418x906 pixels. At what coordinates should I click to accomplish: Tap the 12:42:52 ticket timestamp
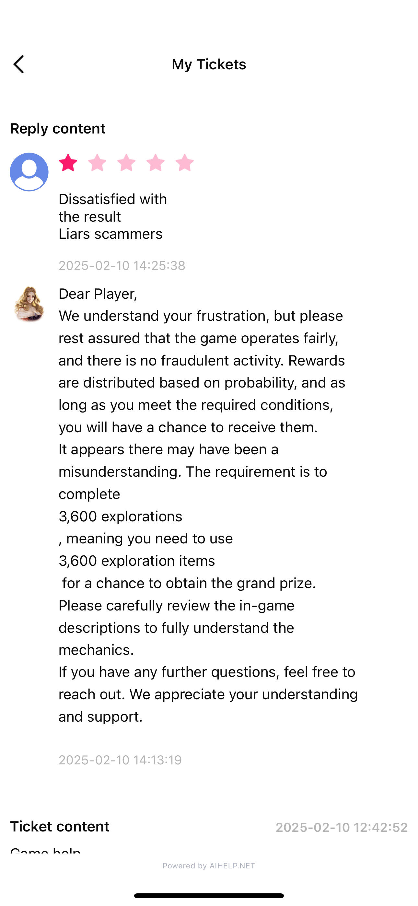342,827
